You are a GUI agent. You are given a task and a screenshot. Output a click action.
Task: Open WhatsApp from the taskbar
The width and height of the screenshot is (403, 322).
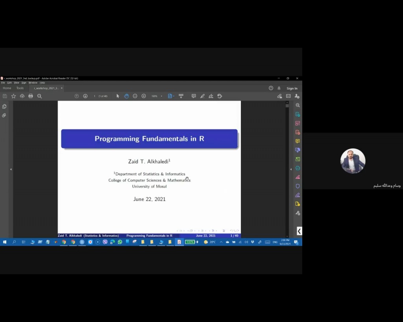(120, 242)
